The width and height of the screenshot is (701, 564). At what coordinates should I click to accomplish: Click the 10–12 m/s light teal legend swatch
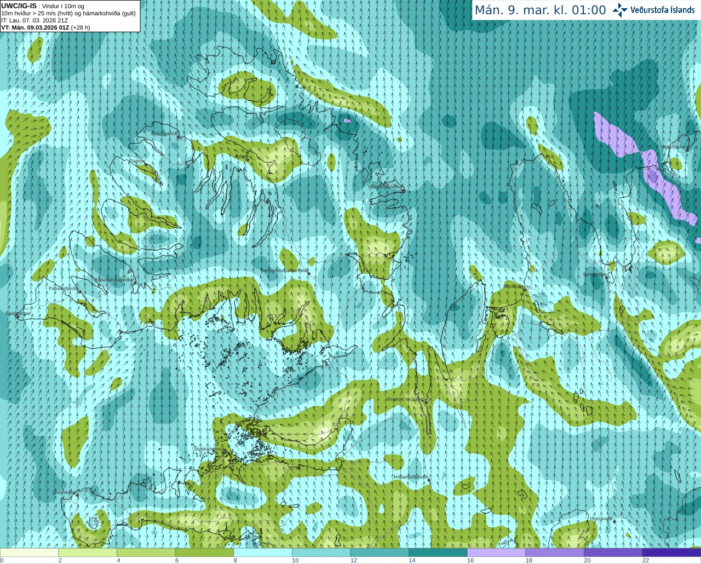pyautogui.click(x=321, y=553)
